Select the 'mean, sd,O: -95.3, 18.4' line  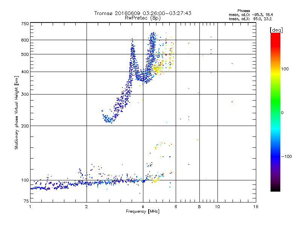tap(251, 15)
